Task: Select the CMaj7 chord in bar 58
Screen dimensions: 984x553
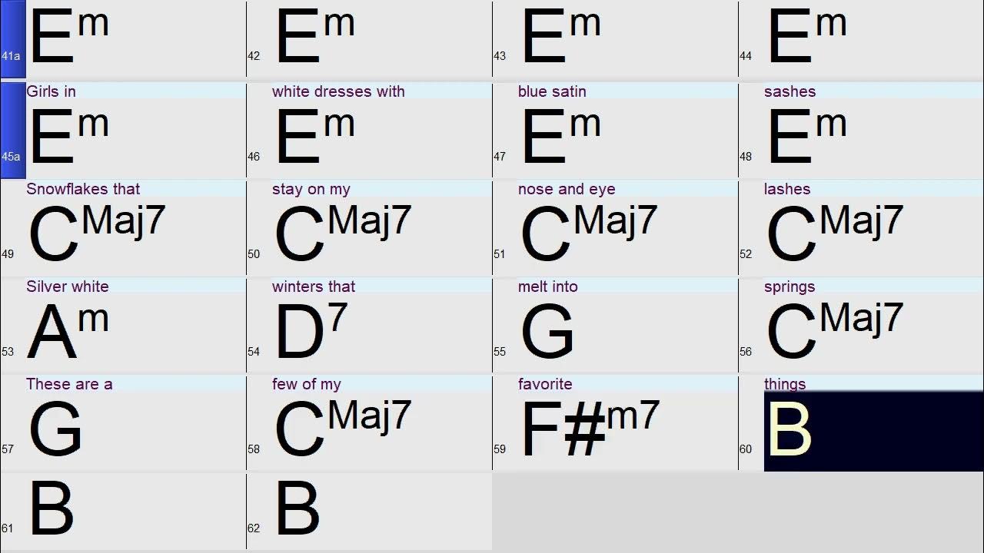Action: pyautogui.click(x=342, y=428)
